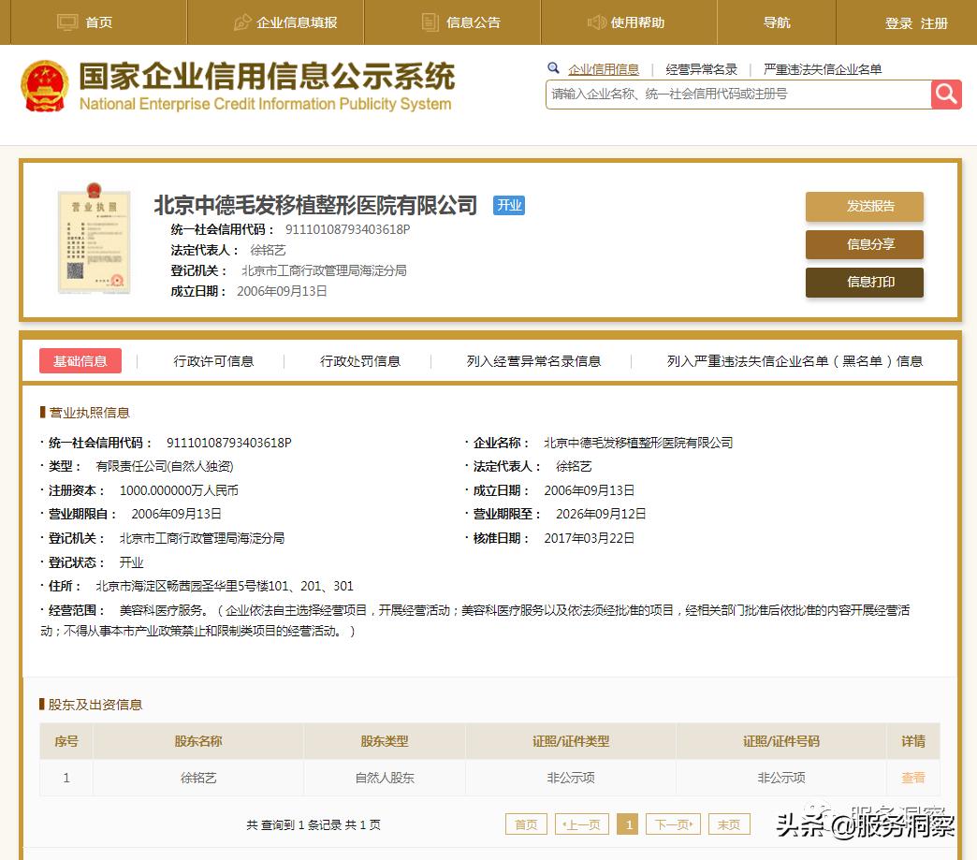
Task: Open the 营业执照 license thumbnail
Action: (x=93, y=236)
